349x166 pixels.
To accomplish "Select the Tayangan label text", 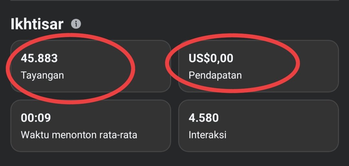I will click(x=42, y=75).
